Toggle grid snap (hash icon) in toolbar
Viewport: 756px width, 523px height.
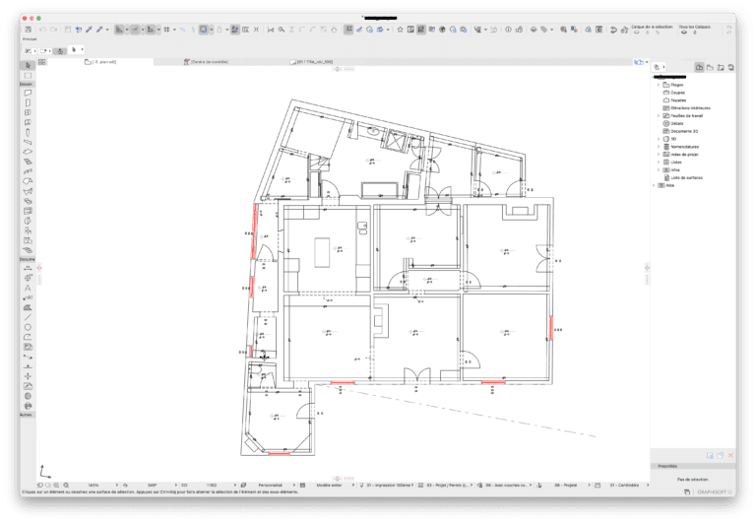[166, 30]
